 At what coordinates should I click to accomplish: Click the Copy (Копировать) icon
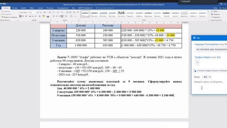[x=2, y=14]
